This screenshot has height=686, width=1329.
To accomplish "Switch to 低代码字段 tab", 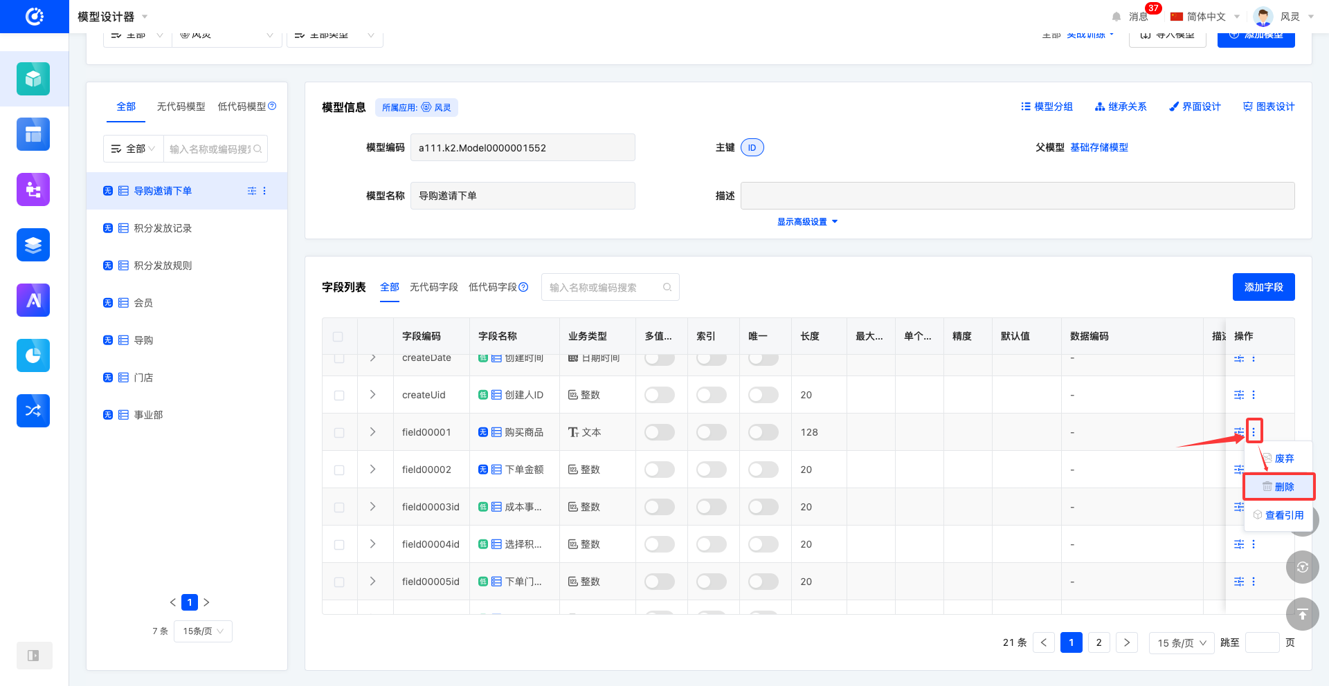I will click(x=493, y=287).
